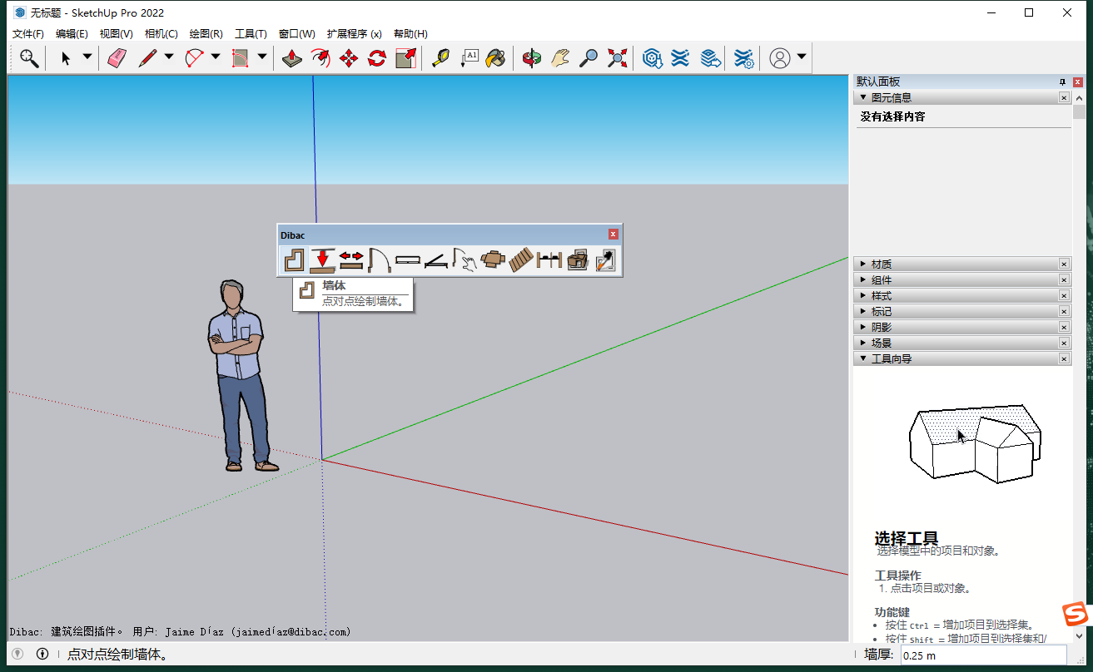
Task: Select the Shapes rectangle tool
Action: [241, 58]
